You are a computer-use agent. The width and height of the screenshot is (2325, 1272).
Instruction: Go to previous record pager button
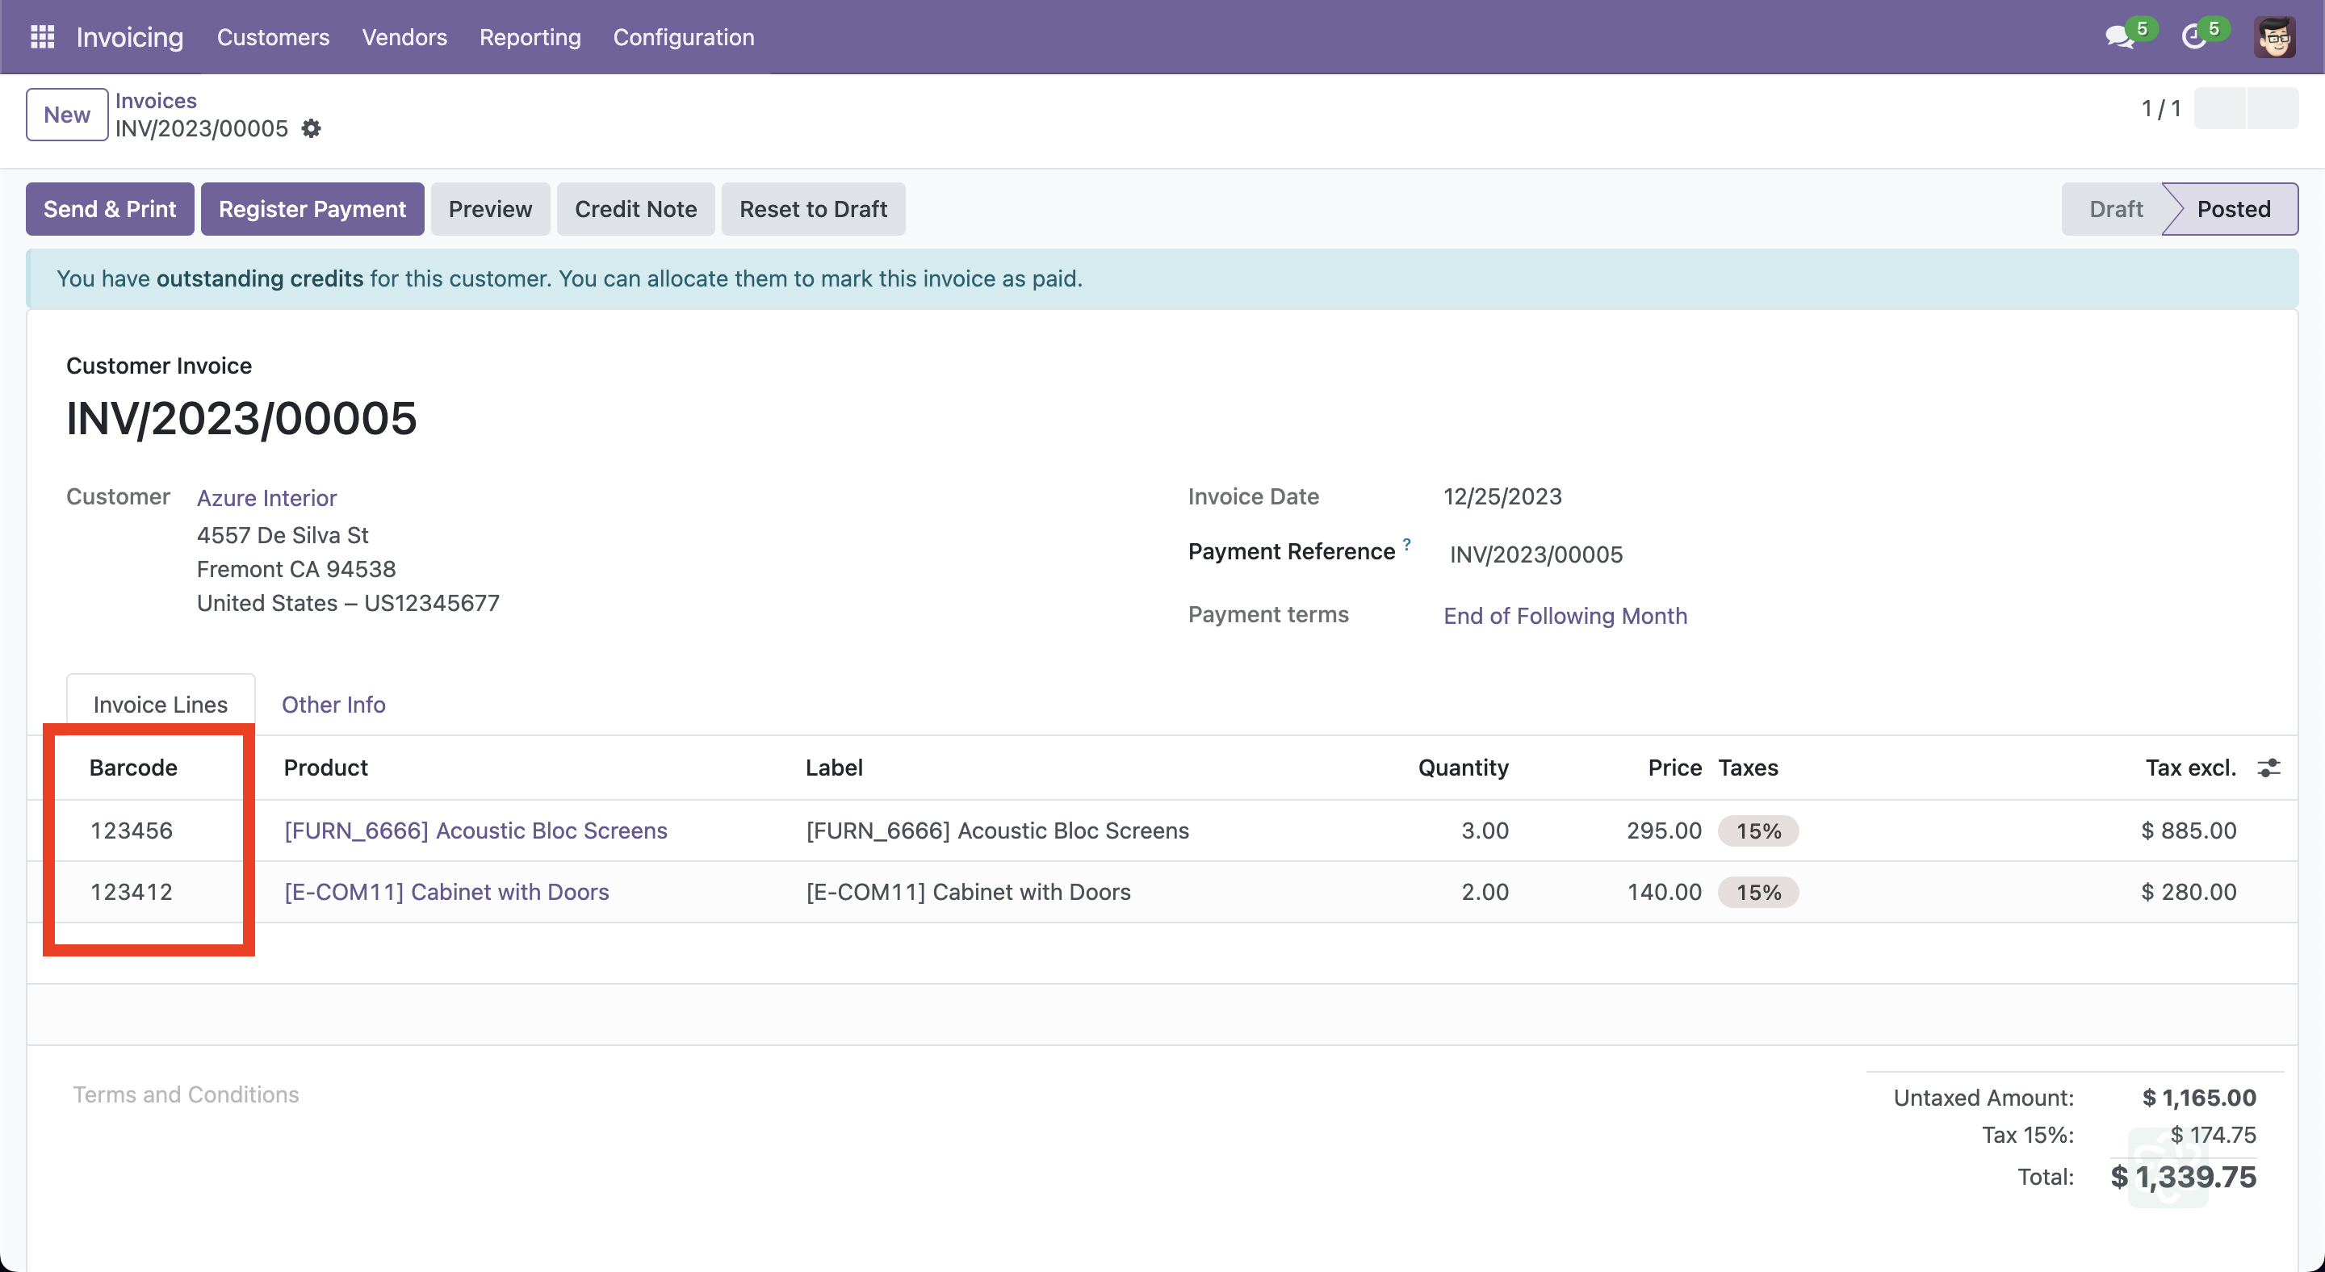(x=2220, y=108)
